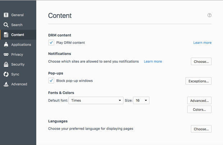Image resolution: width=223 pixels, height=145 pixels.
Task: Open pop-up Exceptions button
Action: pyautogui.click(x=198, y=81)
